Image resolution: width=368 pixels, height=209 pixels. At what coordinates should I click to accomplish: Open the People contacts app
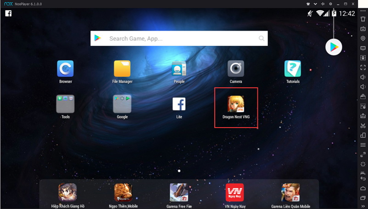tap(179, 69)
